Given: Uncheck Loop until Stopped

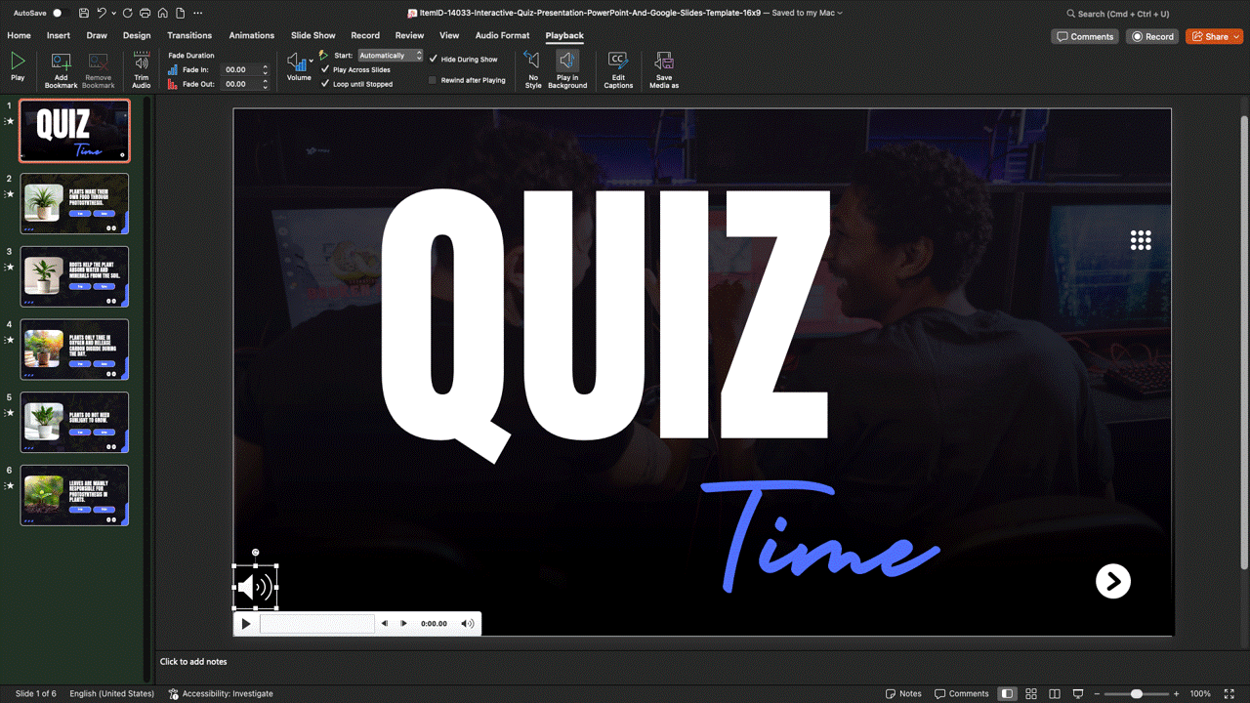Looking at the screenshot, I should point(325,84).
